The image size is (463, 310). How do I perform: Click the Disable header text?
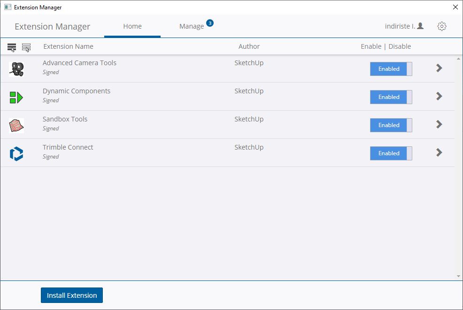[x=400, y=46]
